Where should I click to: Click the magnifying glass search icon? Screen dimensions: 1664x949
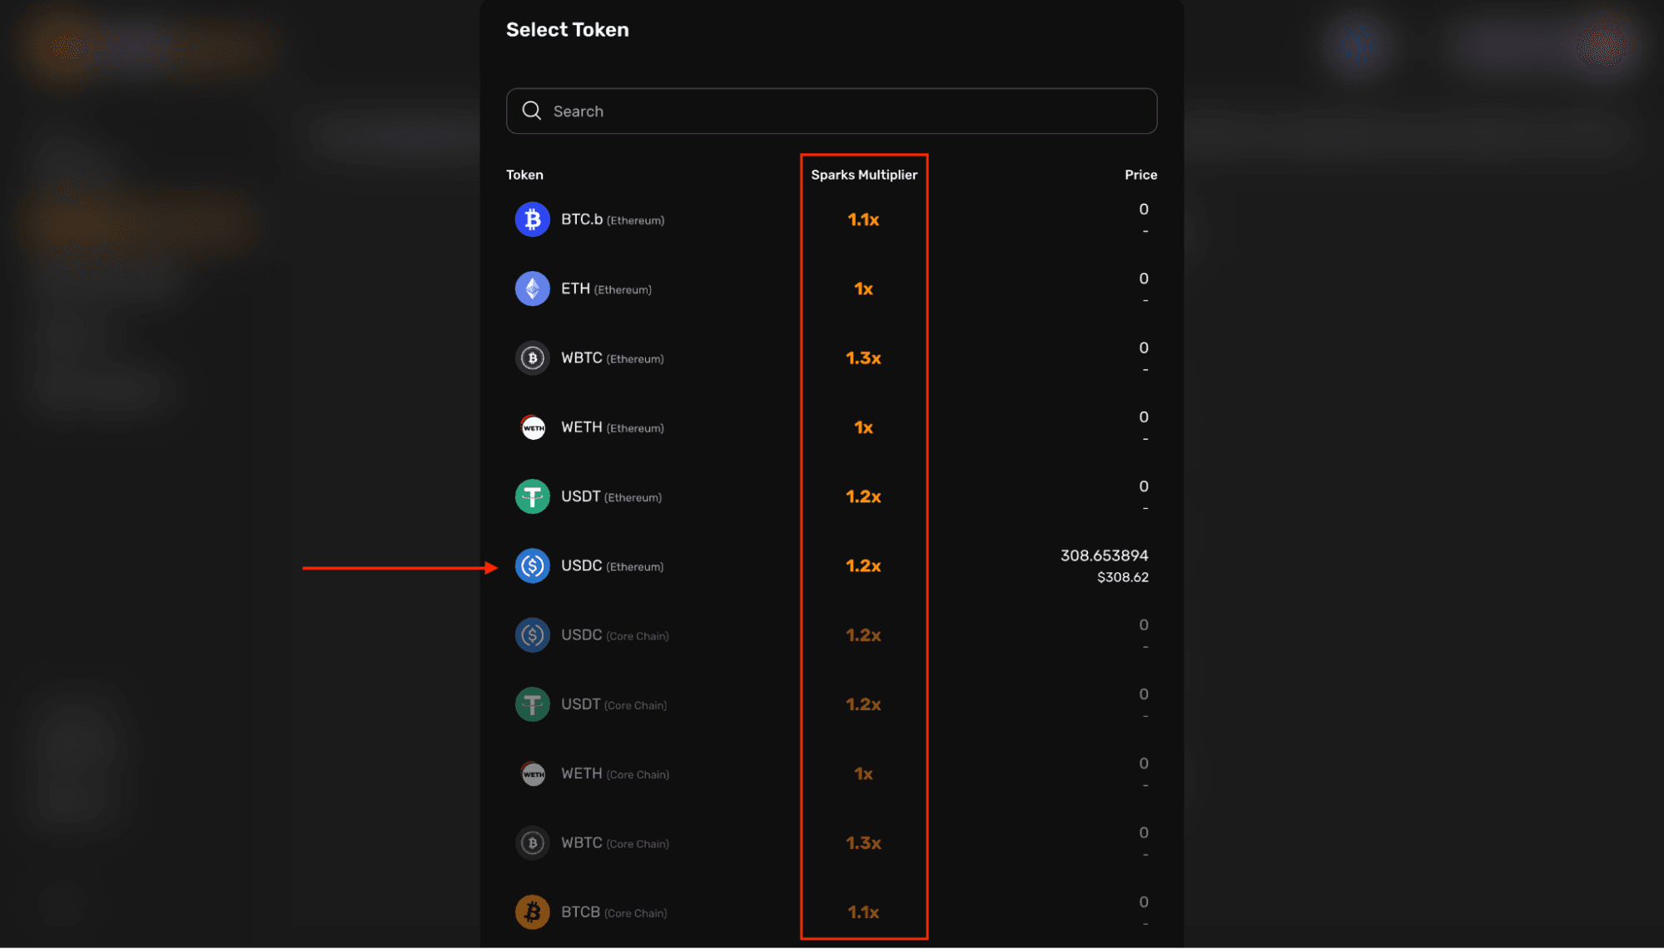coord(531,111)
